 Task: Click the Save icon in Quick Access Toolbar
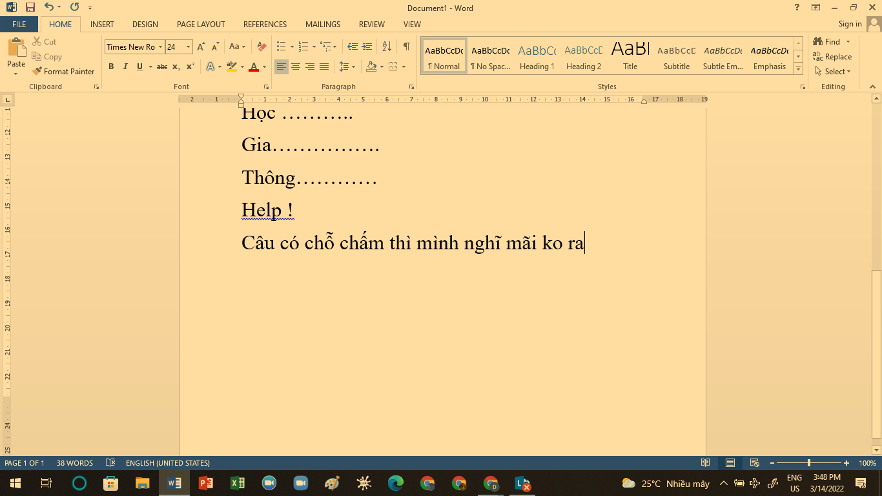[x=30, y=8]
